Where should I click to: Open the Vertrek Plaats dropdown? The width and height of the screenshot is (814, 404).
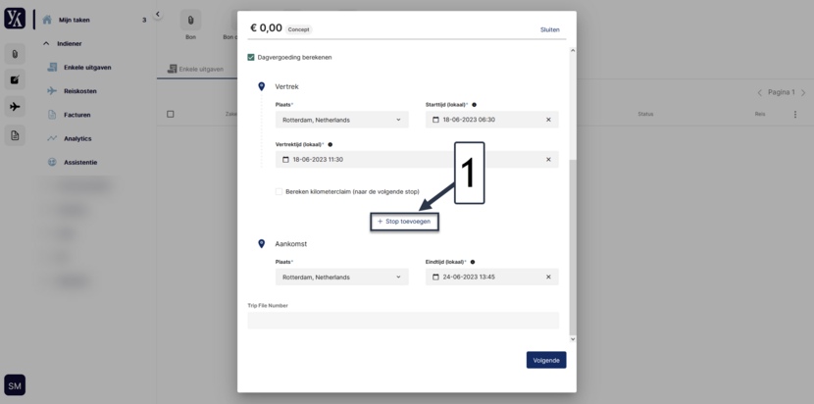pos(341,120)
